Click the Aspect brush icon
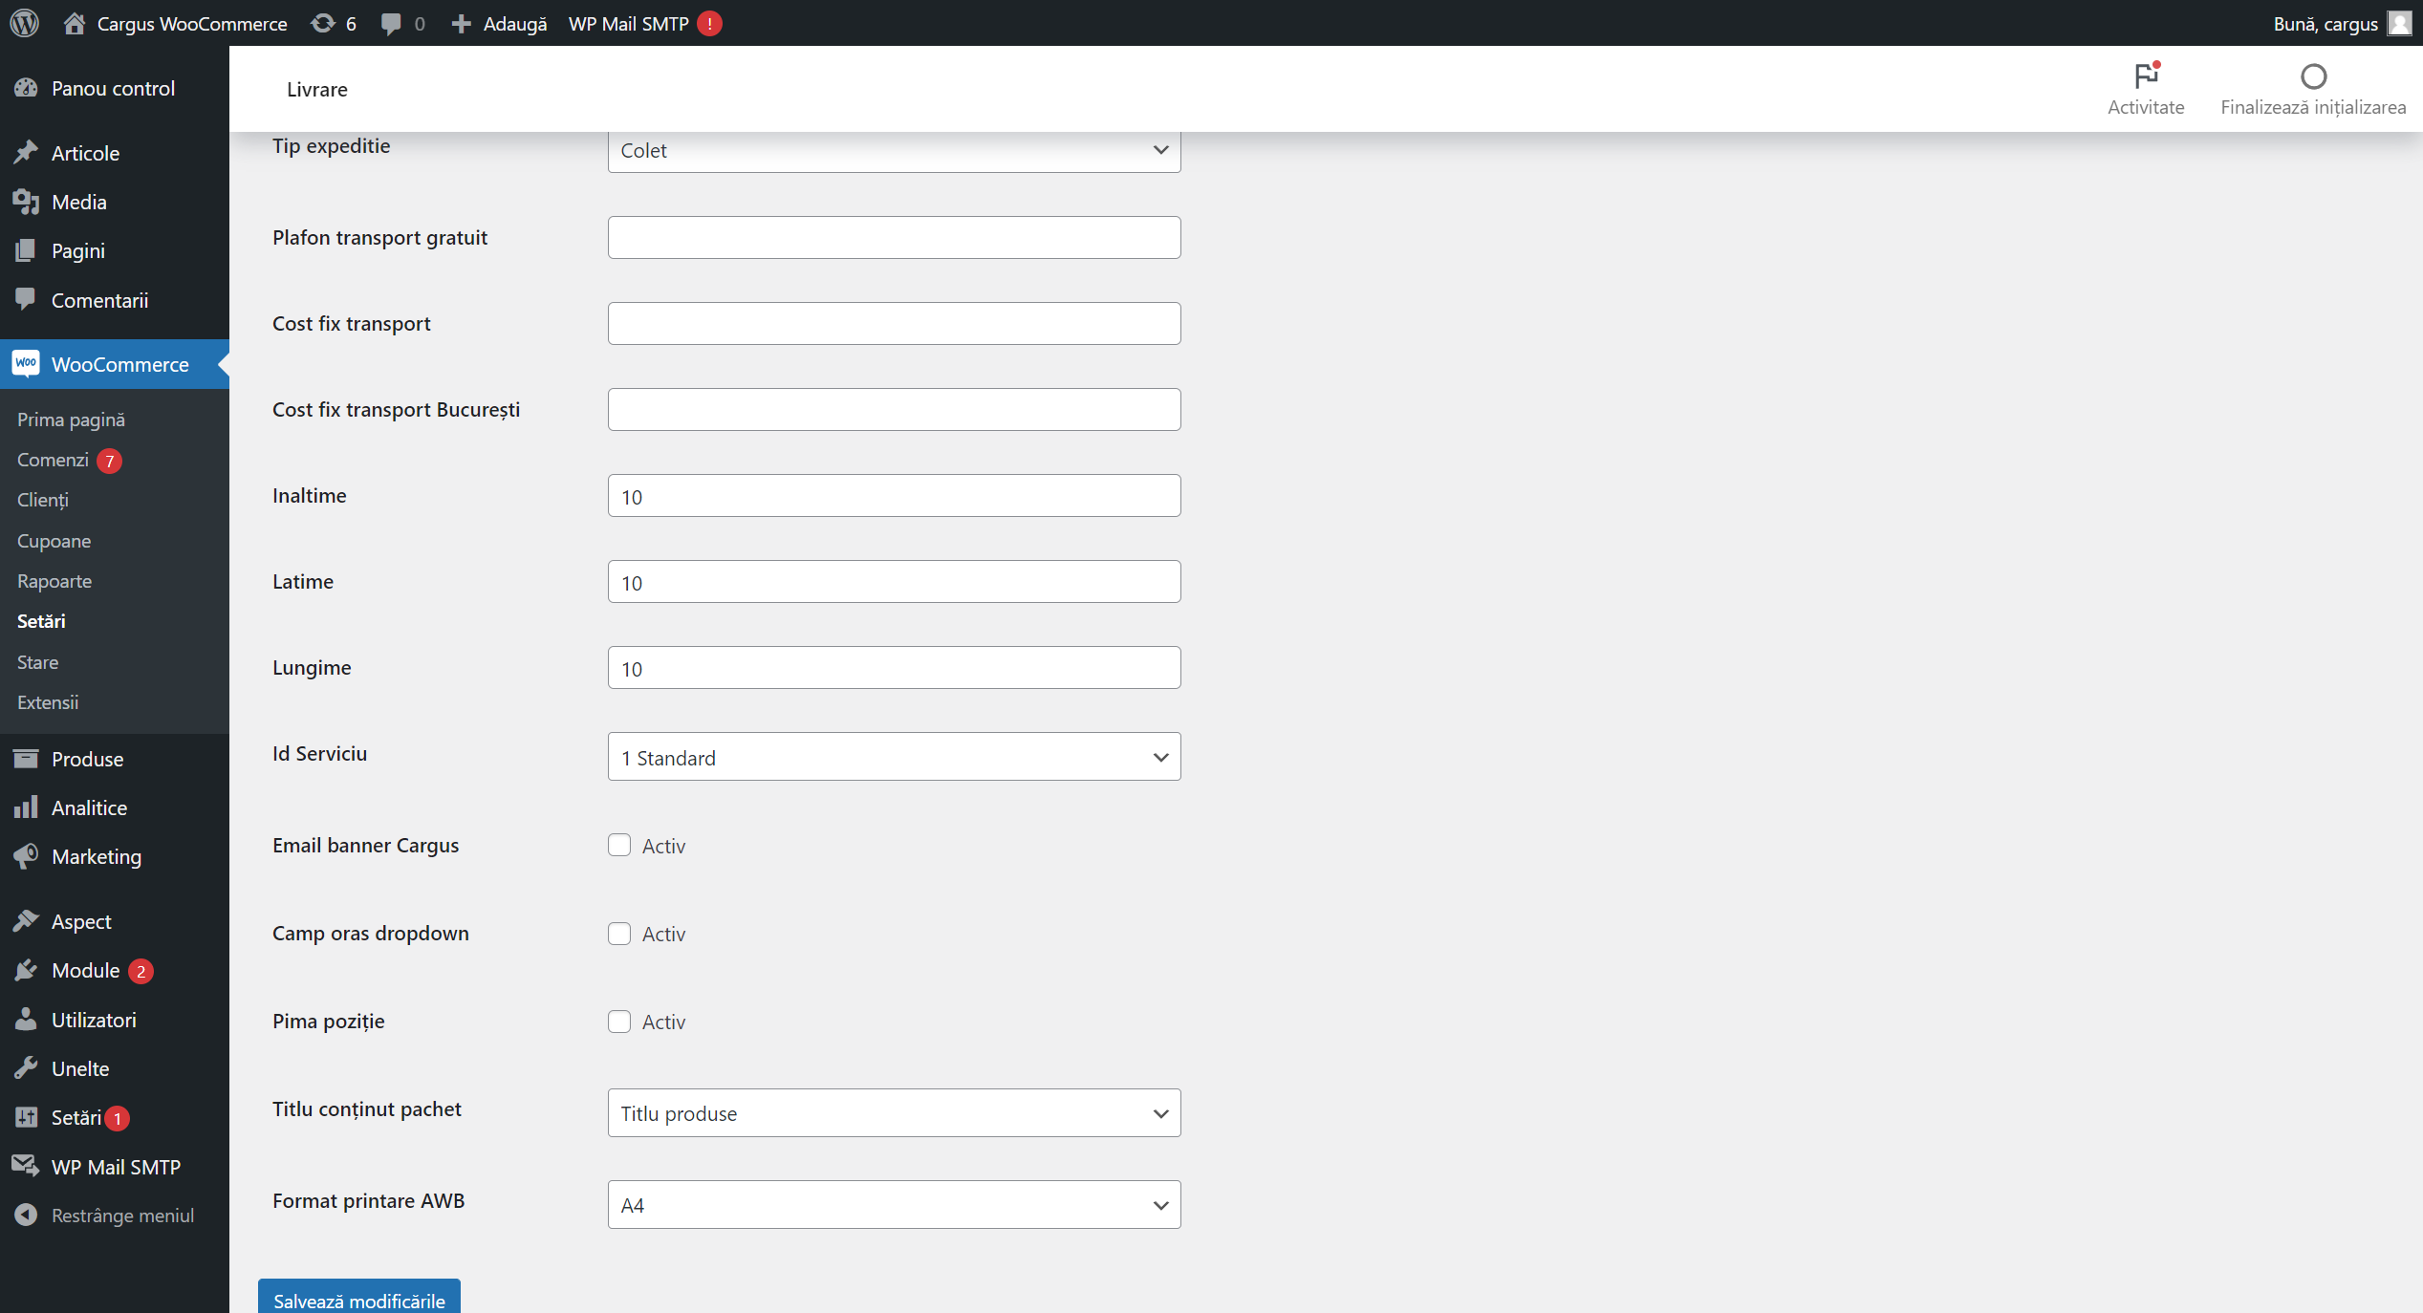The width and height of the screenshot is (2423, 1313). [x=26, y=921]
